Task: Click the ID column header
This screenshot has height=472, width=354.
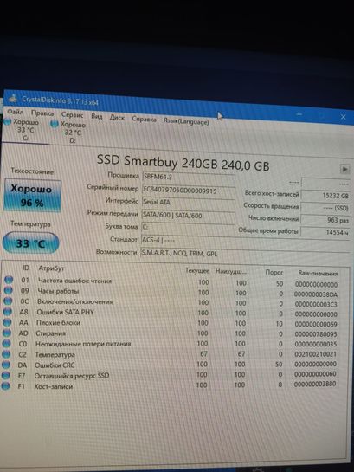Action: (x=26, y=268)
